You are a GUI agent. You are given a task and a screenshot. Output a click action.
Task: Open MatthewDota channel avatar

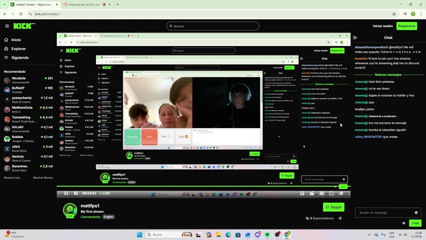click(x=7, y=109)
